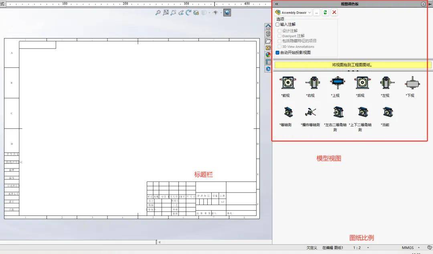Screen dimensions: 433x254
Task: Click the 选项 section heading
Action: (x=280, y=19)
